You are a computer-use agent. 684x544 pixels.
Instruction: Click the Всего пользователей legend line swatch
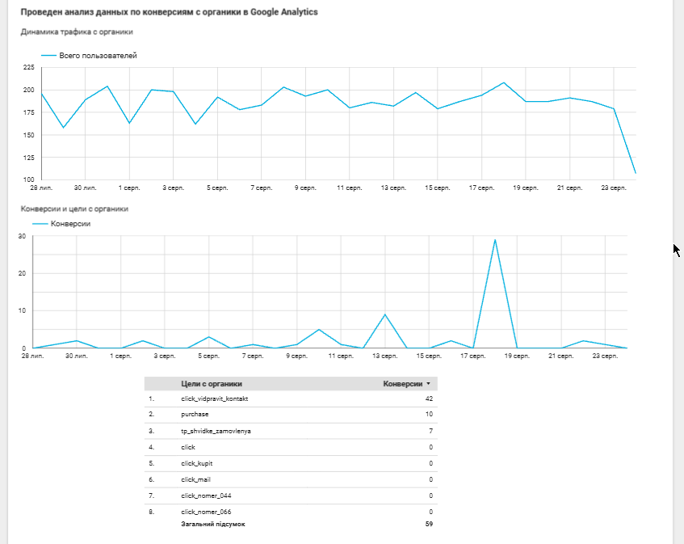(x=48, y=56)
